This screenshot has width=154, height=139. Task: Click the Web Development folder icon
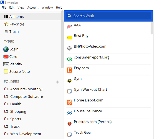coord(6,134)
